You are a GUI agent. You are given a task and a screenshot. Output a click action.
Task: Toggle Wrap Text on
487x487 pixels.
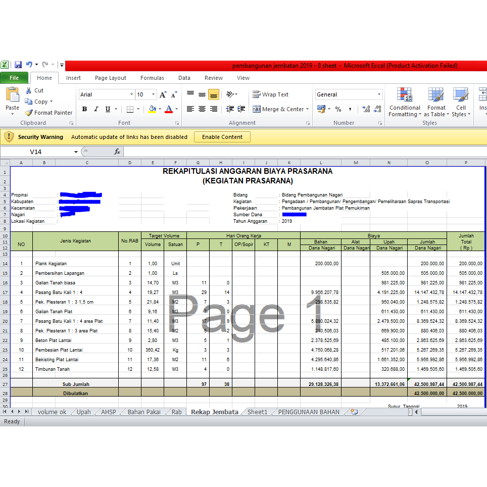[x=270, y=94]
